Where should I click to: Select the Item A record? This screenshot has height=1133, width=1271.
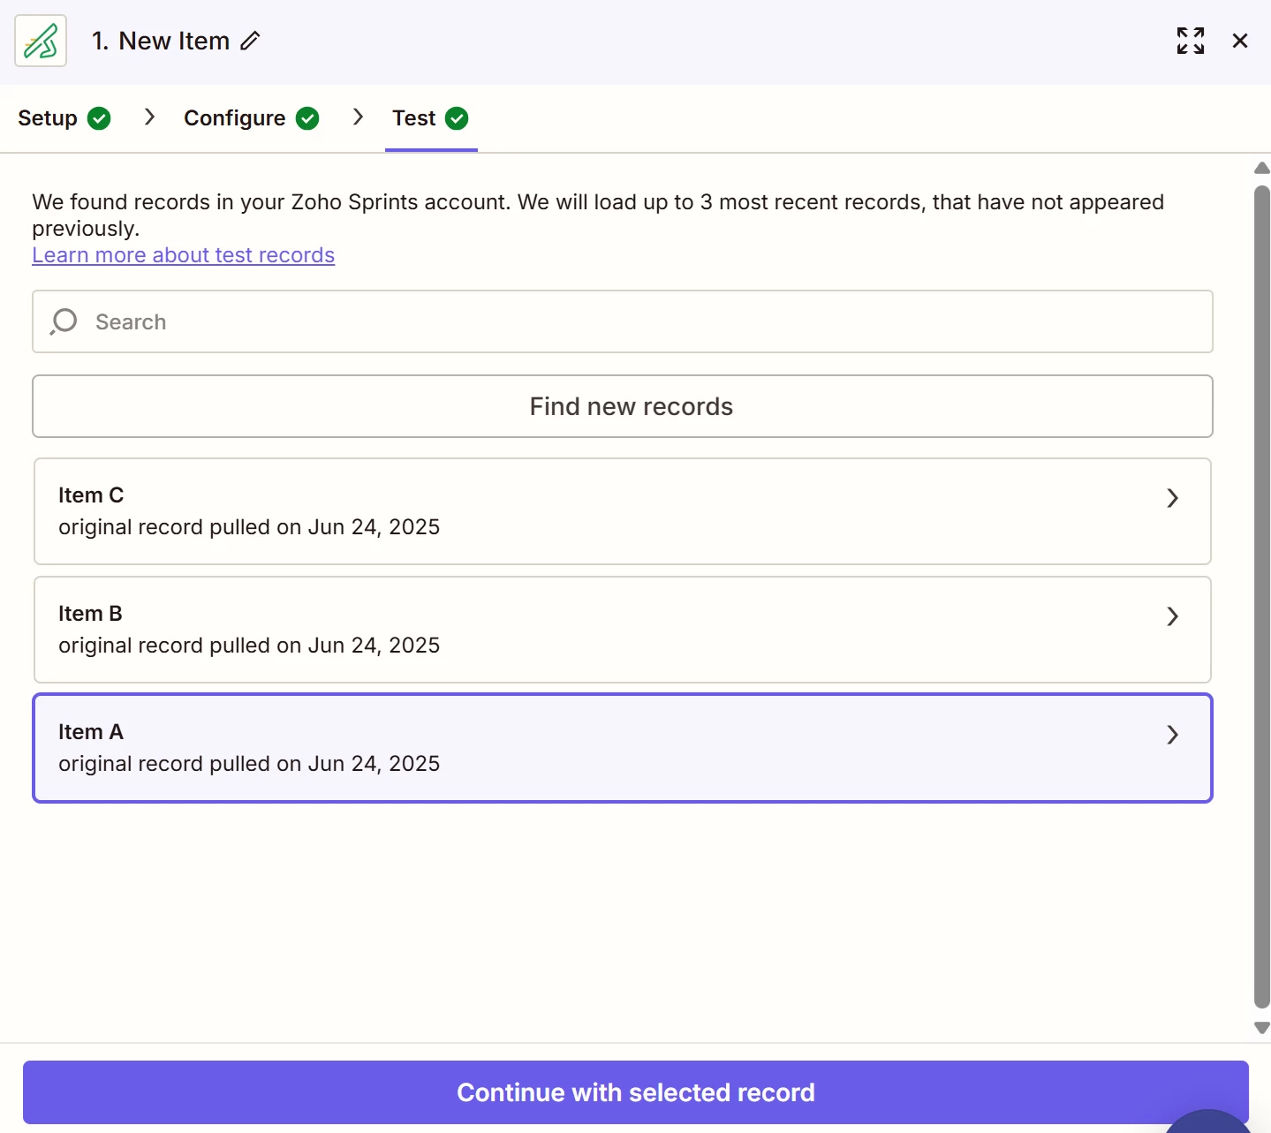tap(623, 748)
